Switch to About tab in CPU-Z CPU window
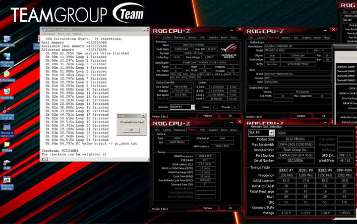The image size is (357, 224). point(233,38)
